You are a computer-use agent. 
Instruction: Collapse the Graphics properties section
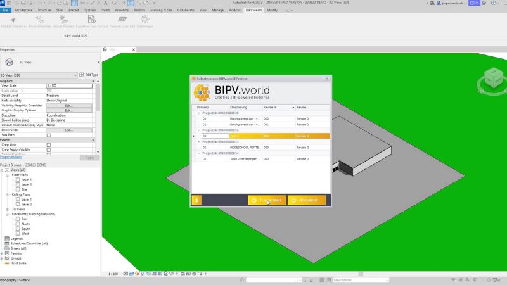[93, 81]
